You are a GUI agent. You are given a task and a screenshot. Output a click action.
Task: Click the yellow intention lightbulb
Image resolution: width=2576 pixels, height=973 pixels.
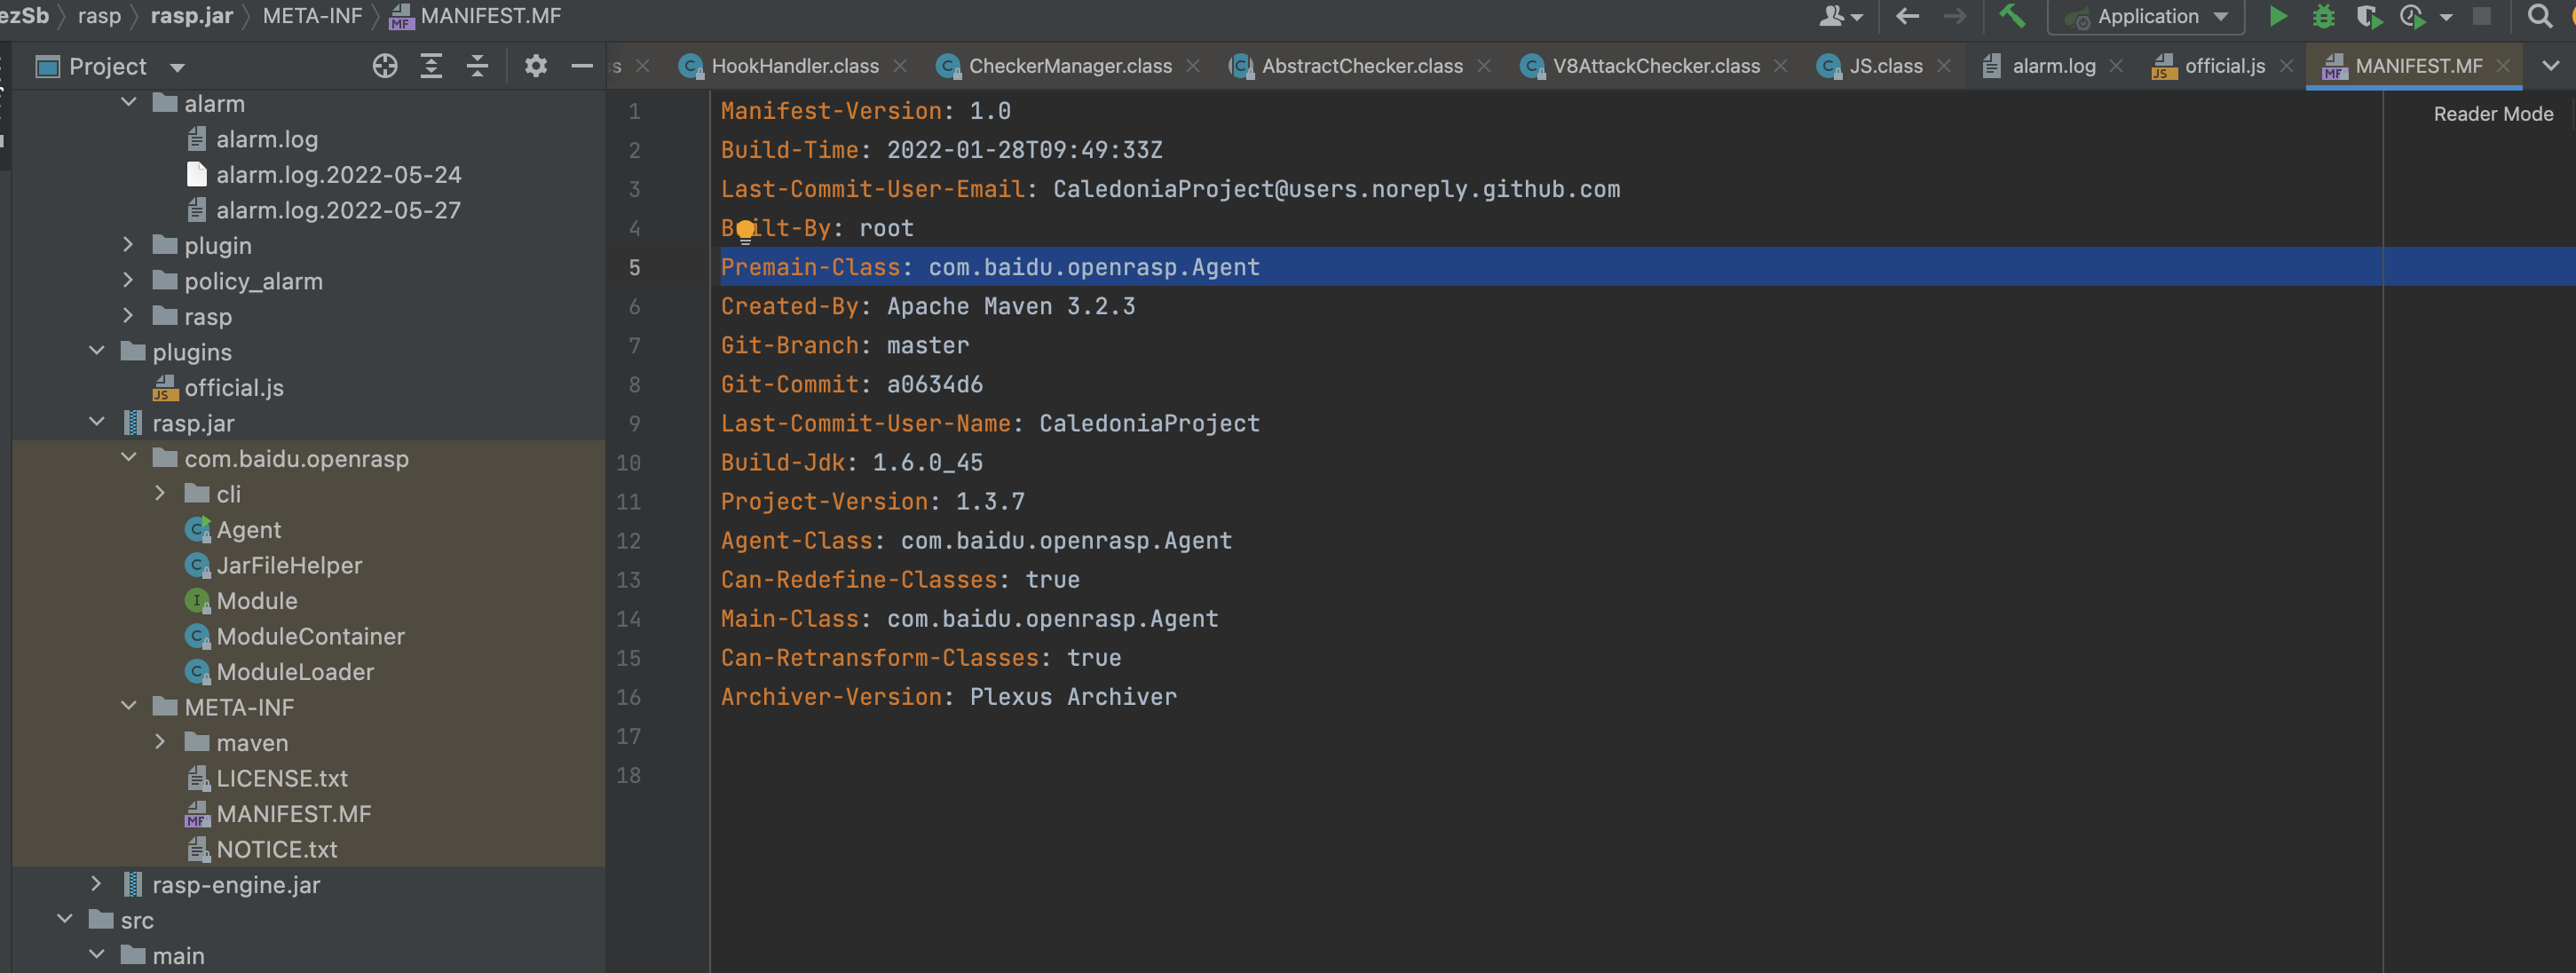point(745,231)
